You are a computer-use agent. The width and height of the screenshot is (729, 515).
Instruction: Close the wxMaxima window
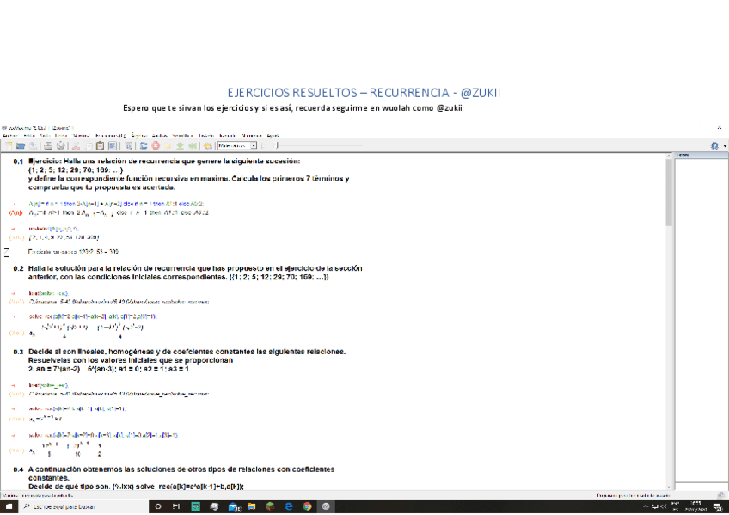(720, 127)
